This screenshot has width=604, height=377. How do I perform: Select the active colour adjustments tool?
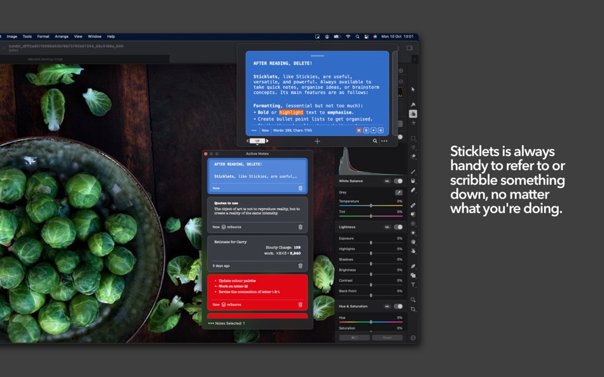click(413, 114)
